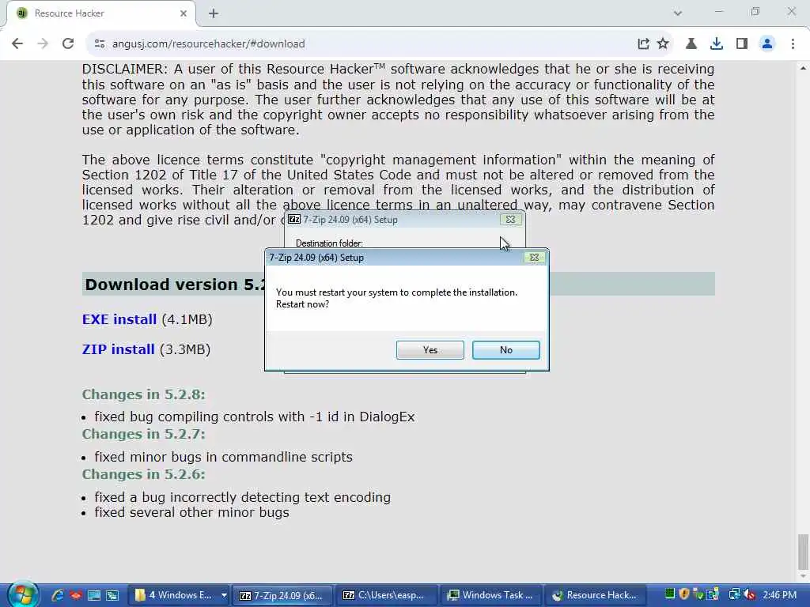The width and height of the screenshot is (810, 607).
Task: Bookmark this page with star icon
Action: 663,44
